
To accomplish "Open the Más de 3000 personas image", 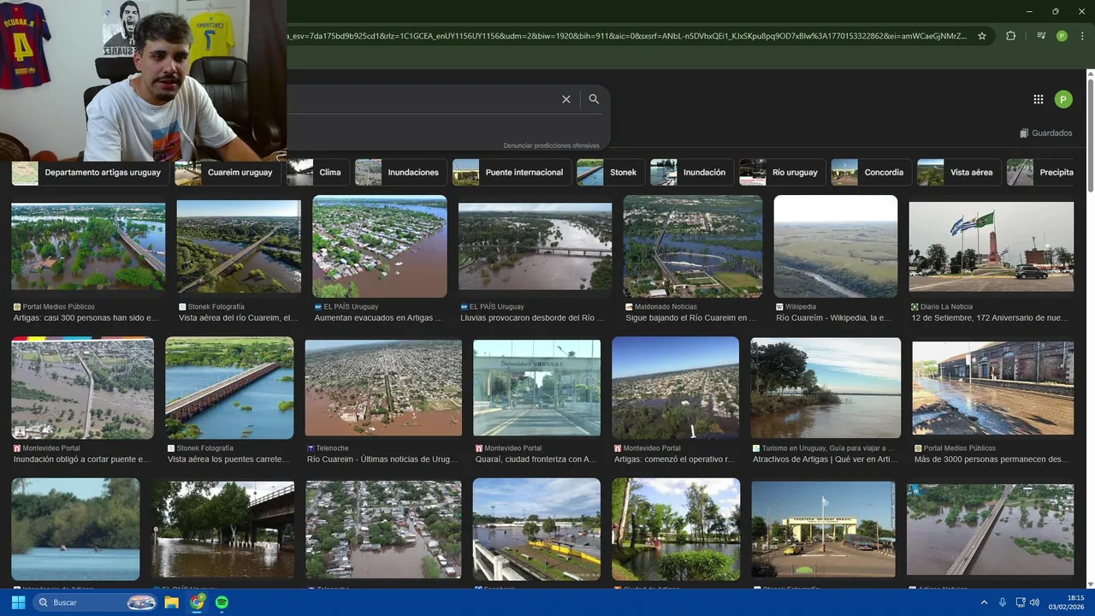I will [x=992, y=388].
